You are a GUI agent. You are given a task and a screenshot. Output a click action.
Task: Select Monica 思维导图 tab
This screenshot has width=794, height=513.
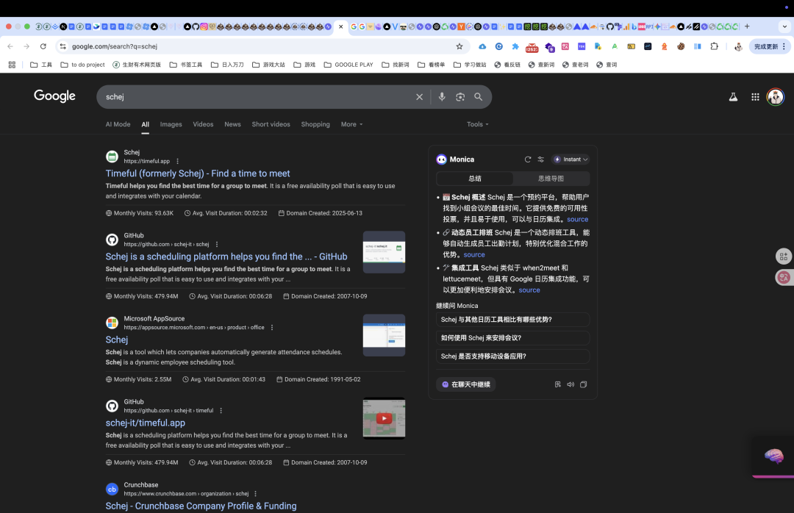click(551, 179)
